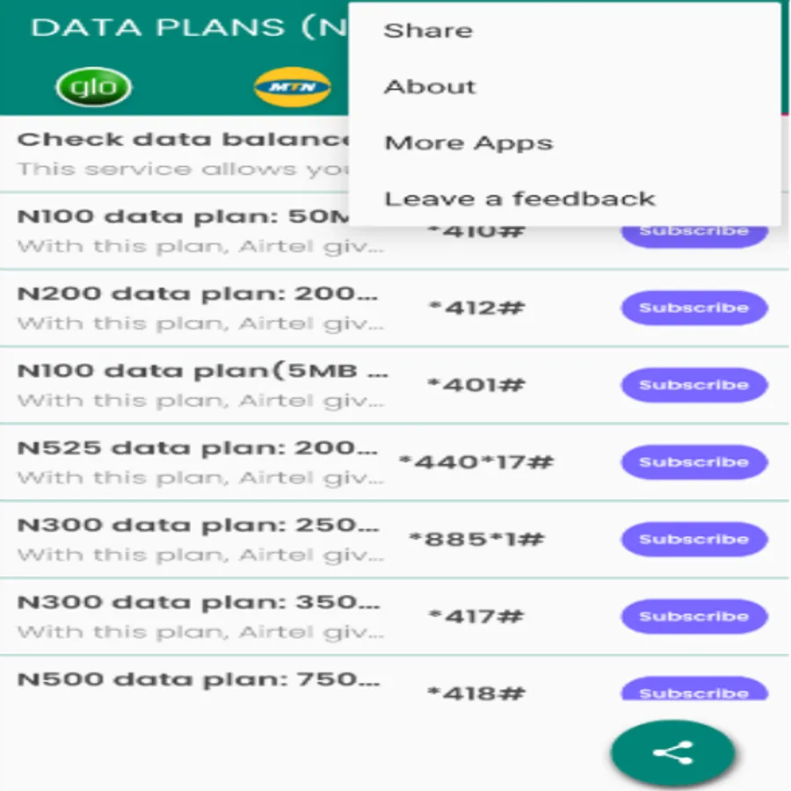The width and height of the screenshot is (791, 791).
Task: Select More Apps menu entry
Action: (x=469, y=143)
